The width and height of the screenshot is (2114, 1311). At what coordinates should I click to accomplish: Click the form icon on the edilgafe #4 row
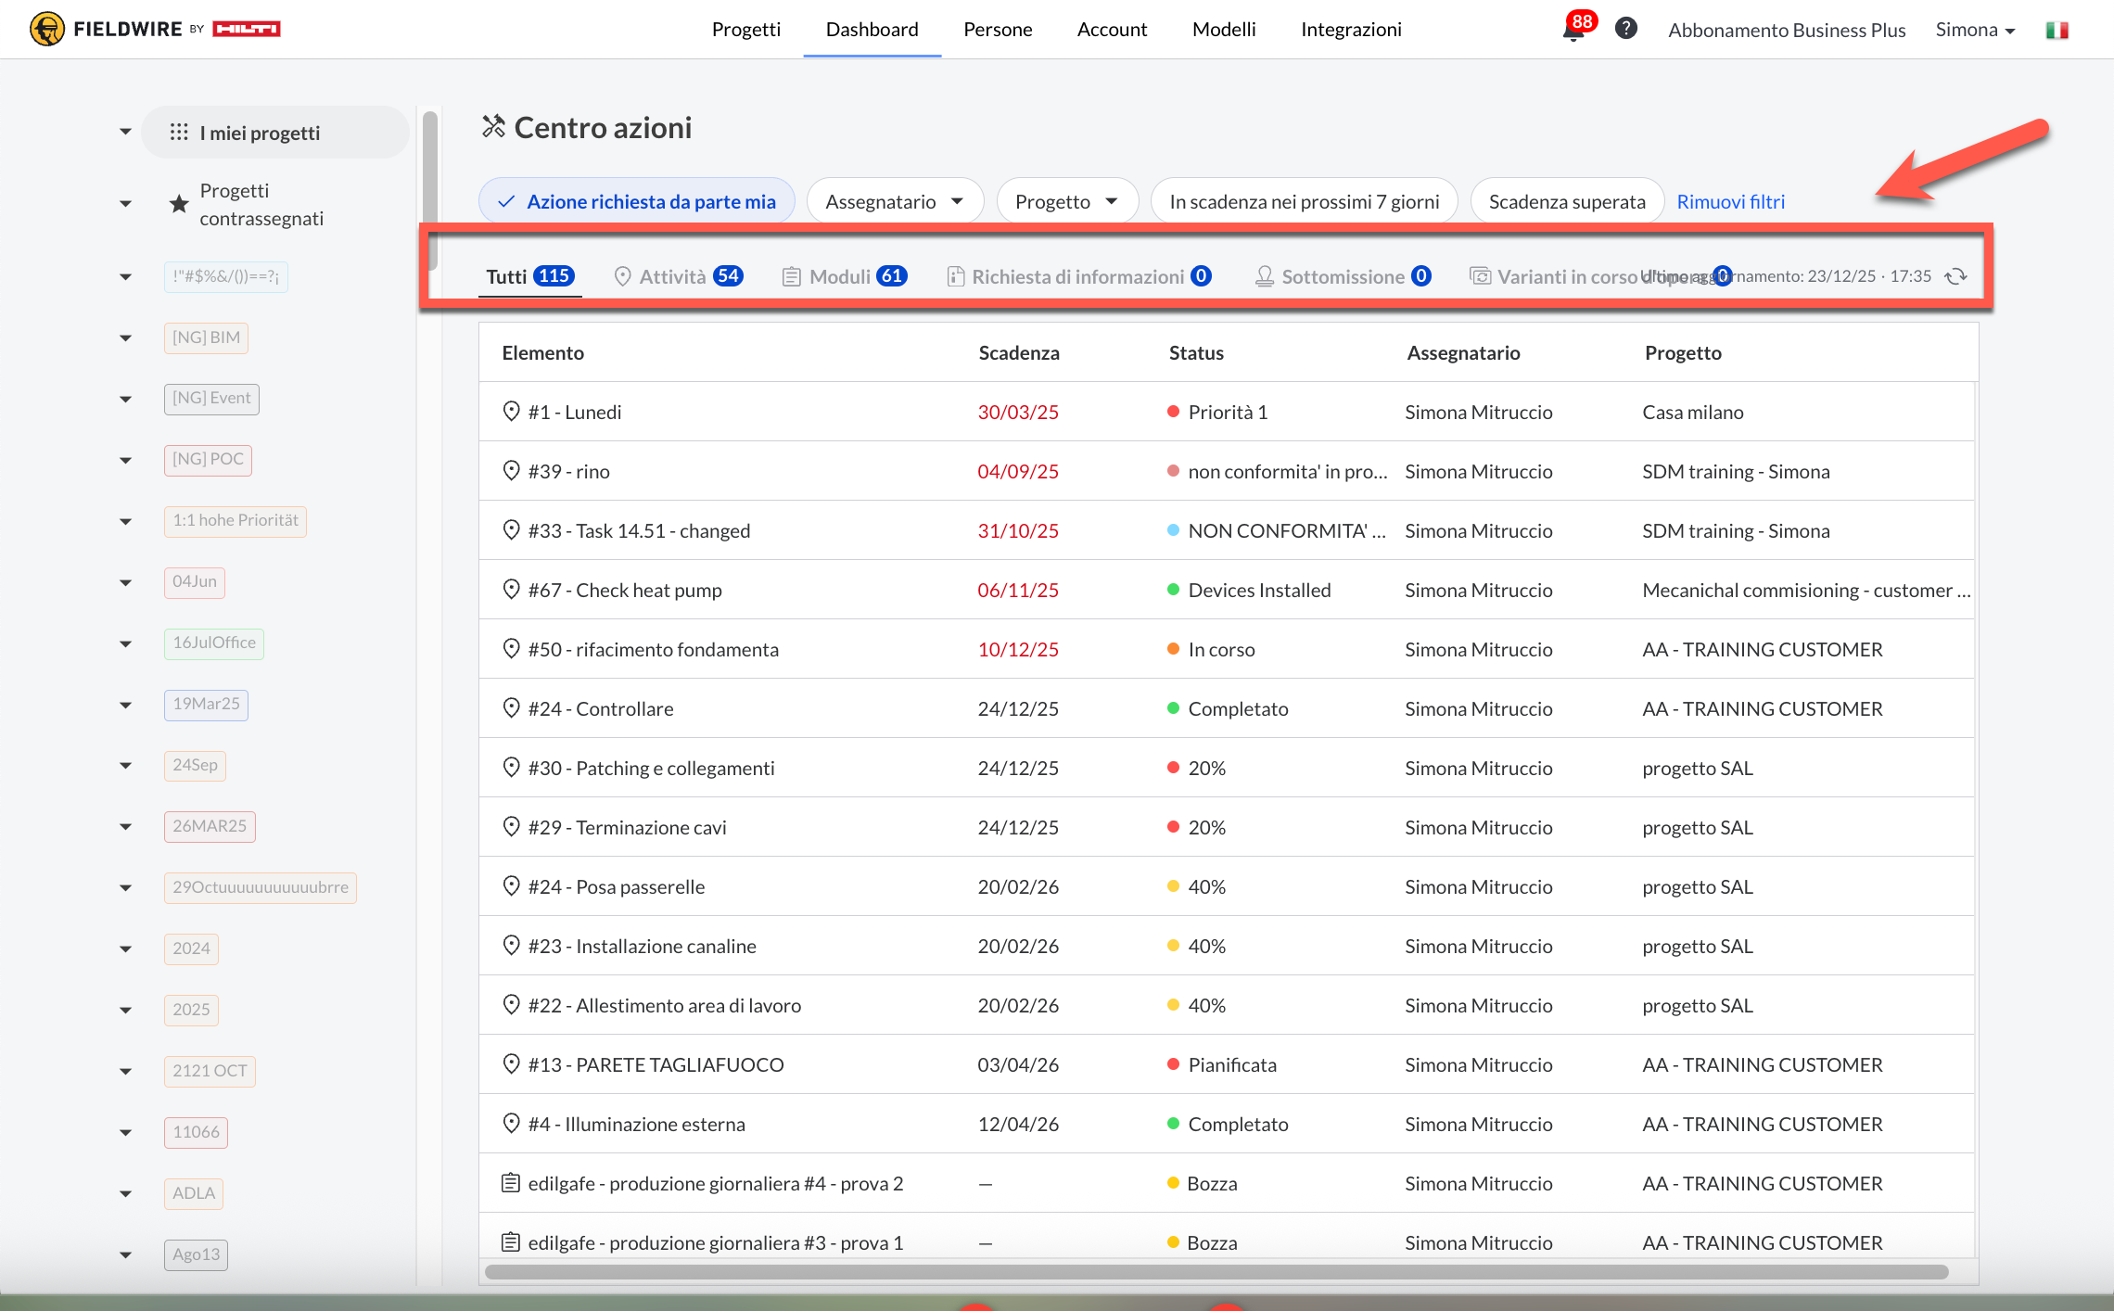tap(510, 1183)
